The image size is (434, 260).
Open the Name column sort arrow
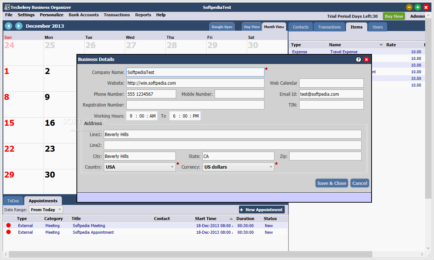tap(381, 45)
